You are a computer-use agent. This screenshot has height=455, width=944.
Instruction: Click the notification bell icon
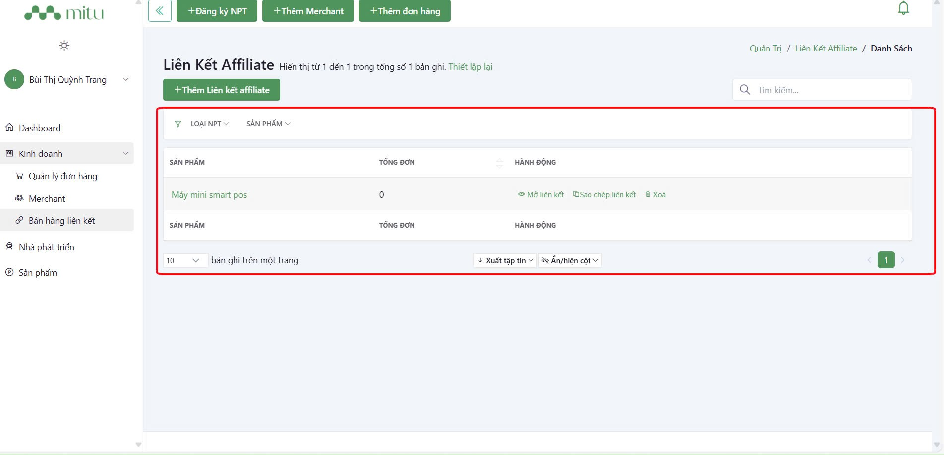903,8
